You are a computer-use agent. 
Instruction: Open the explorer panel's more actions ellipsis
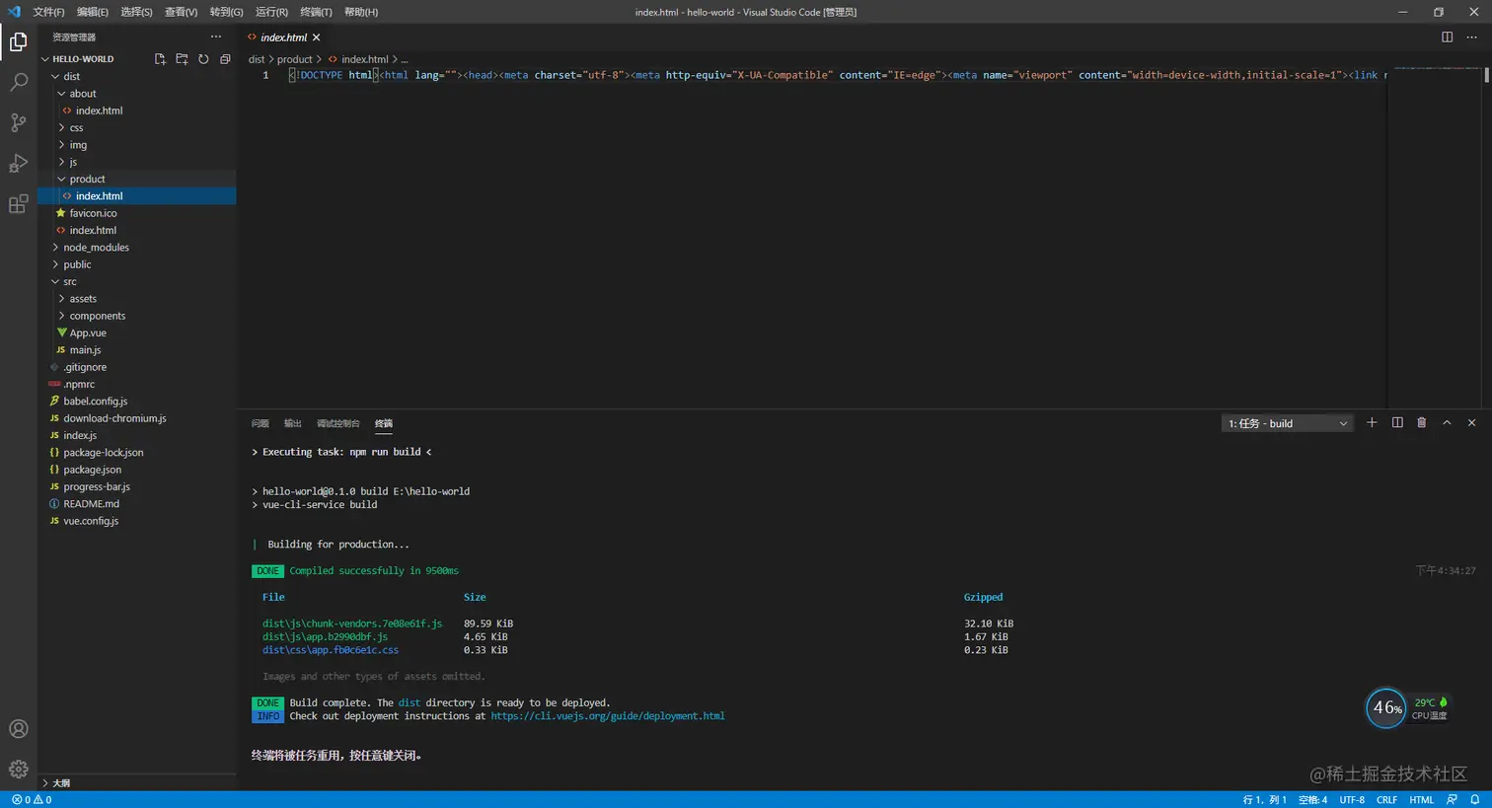216,37
